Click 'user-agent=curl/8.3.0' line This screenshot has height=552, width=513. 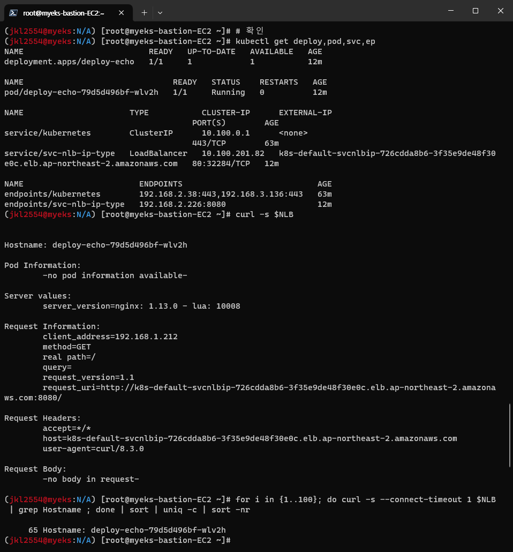93,449
